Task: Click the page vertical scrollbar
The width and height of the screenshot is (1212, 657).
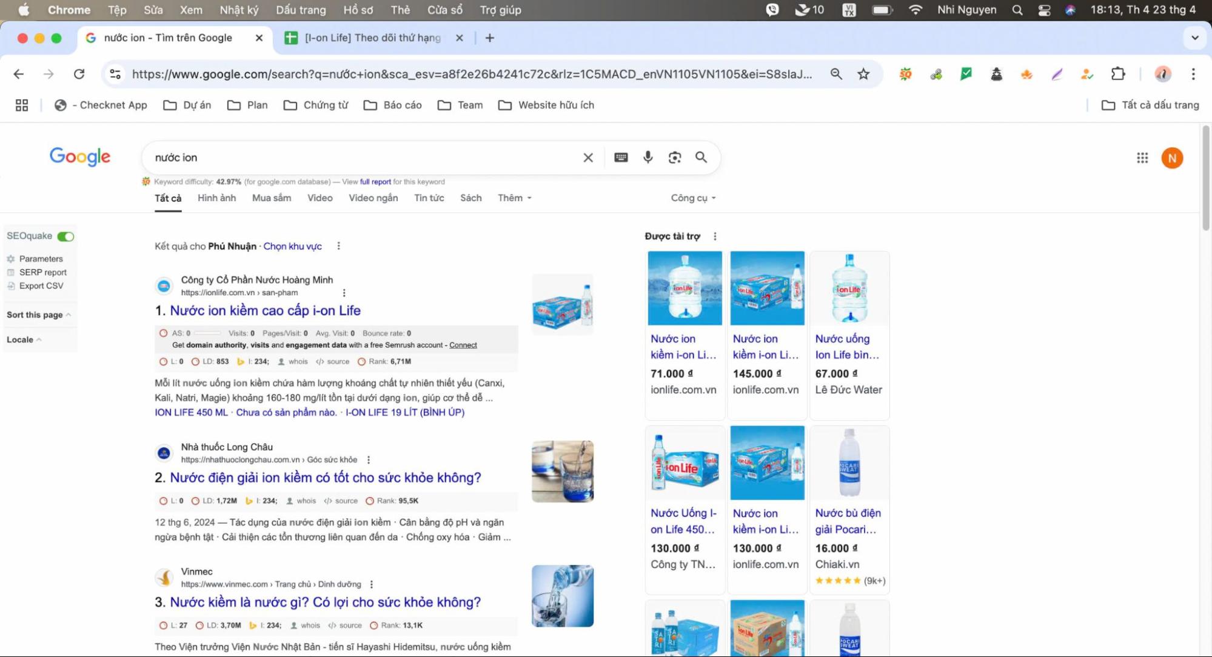Action: (x=1205, y=179)
